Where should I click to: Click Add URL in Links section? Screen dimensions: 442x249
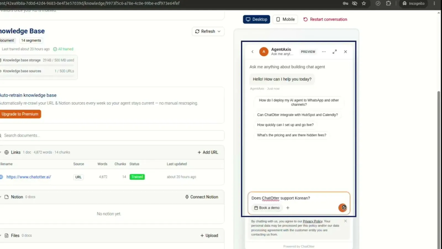(x=208, y=152)
